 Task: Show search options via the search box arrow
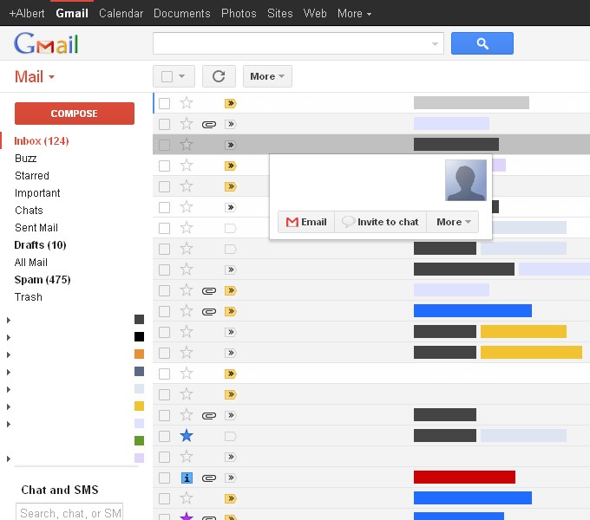[435, 44]
